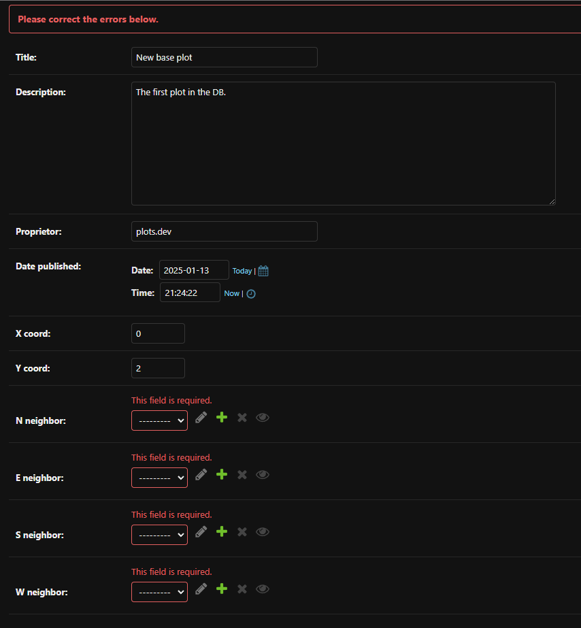This screenshot has width=581, height=628.
Task: Edit selected S neighbor with pencil icon
Action: tap(201, 532)
